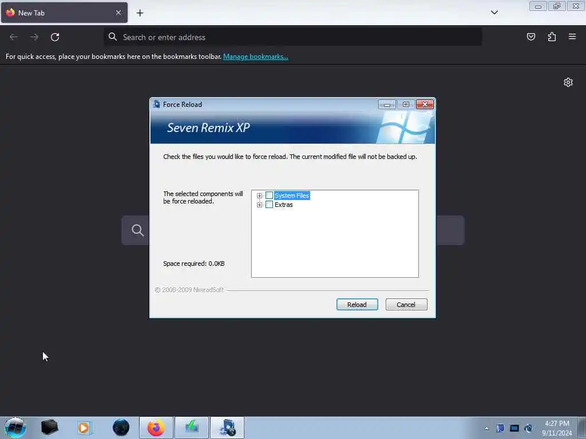Open the Firefox hamburger menu
This screenshot has width=586, height=439.
click(572, 37)
